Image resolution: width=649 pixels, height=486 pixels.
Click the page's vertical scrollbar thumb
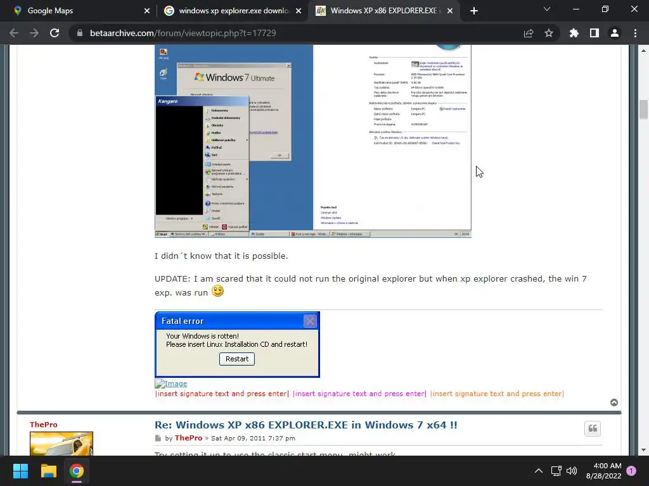pyautogui.click(x=643, y=109)
